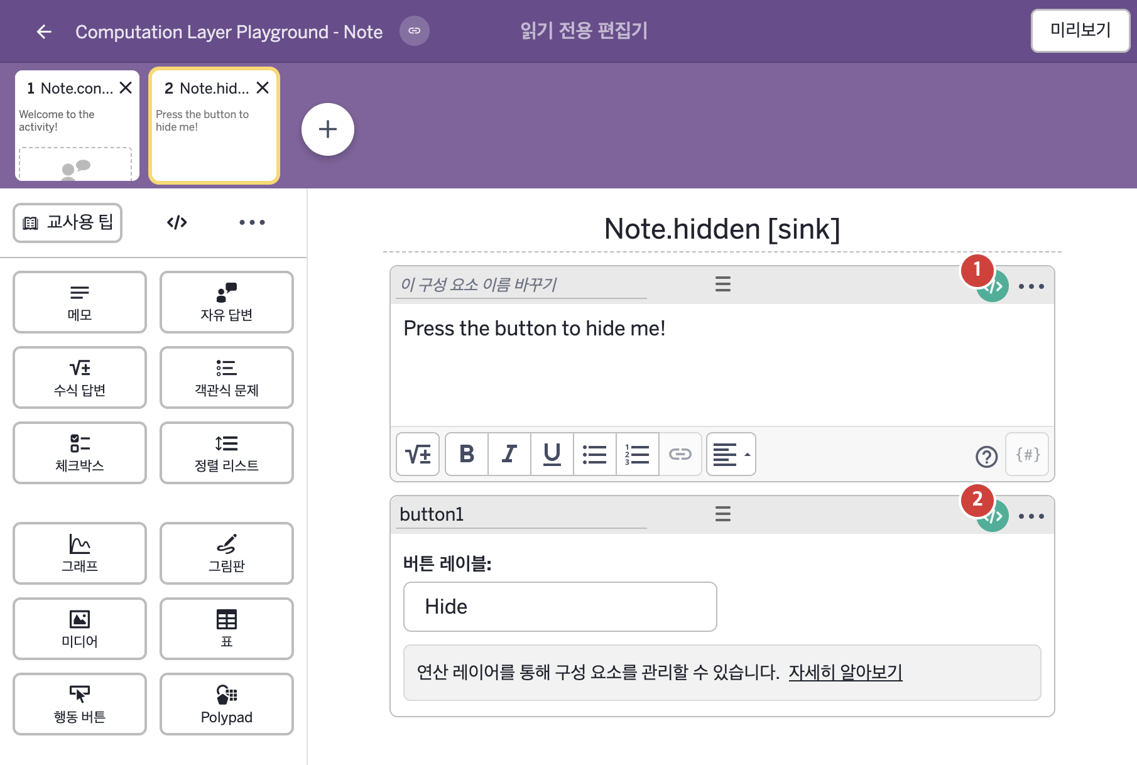The width and height of the screenshot is (1137, 765).
Task: Add a 미디어 media component
Action: click(80, 629)
